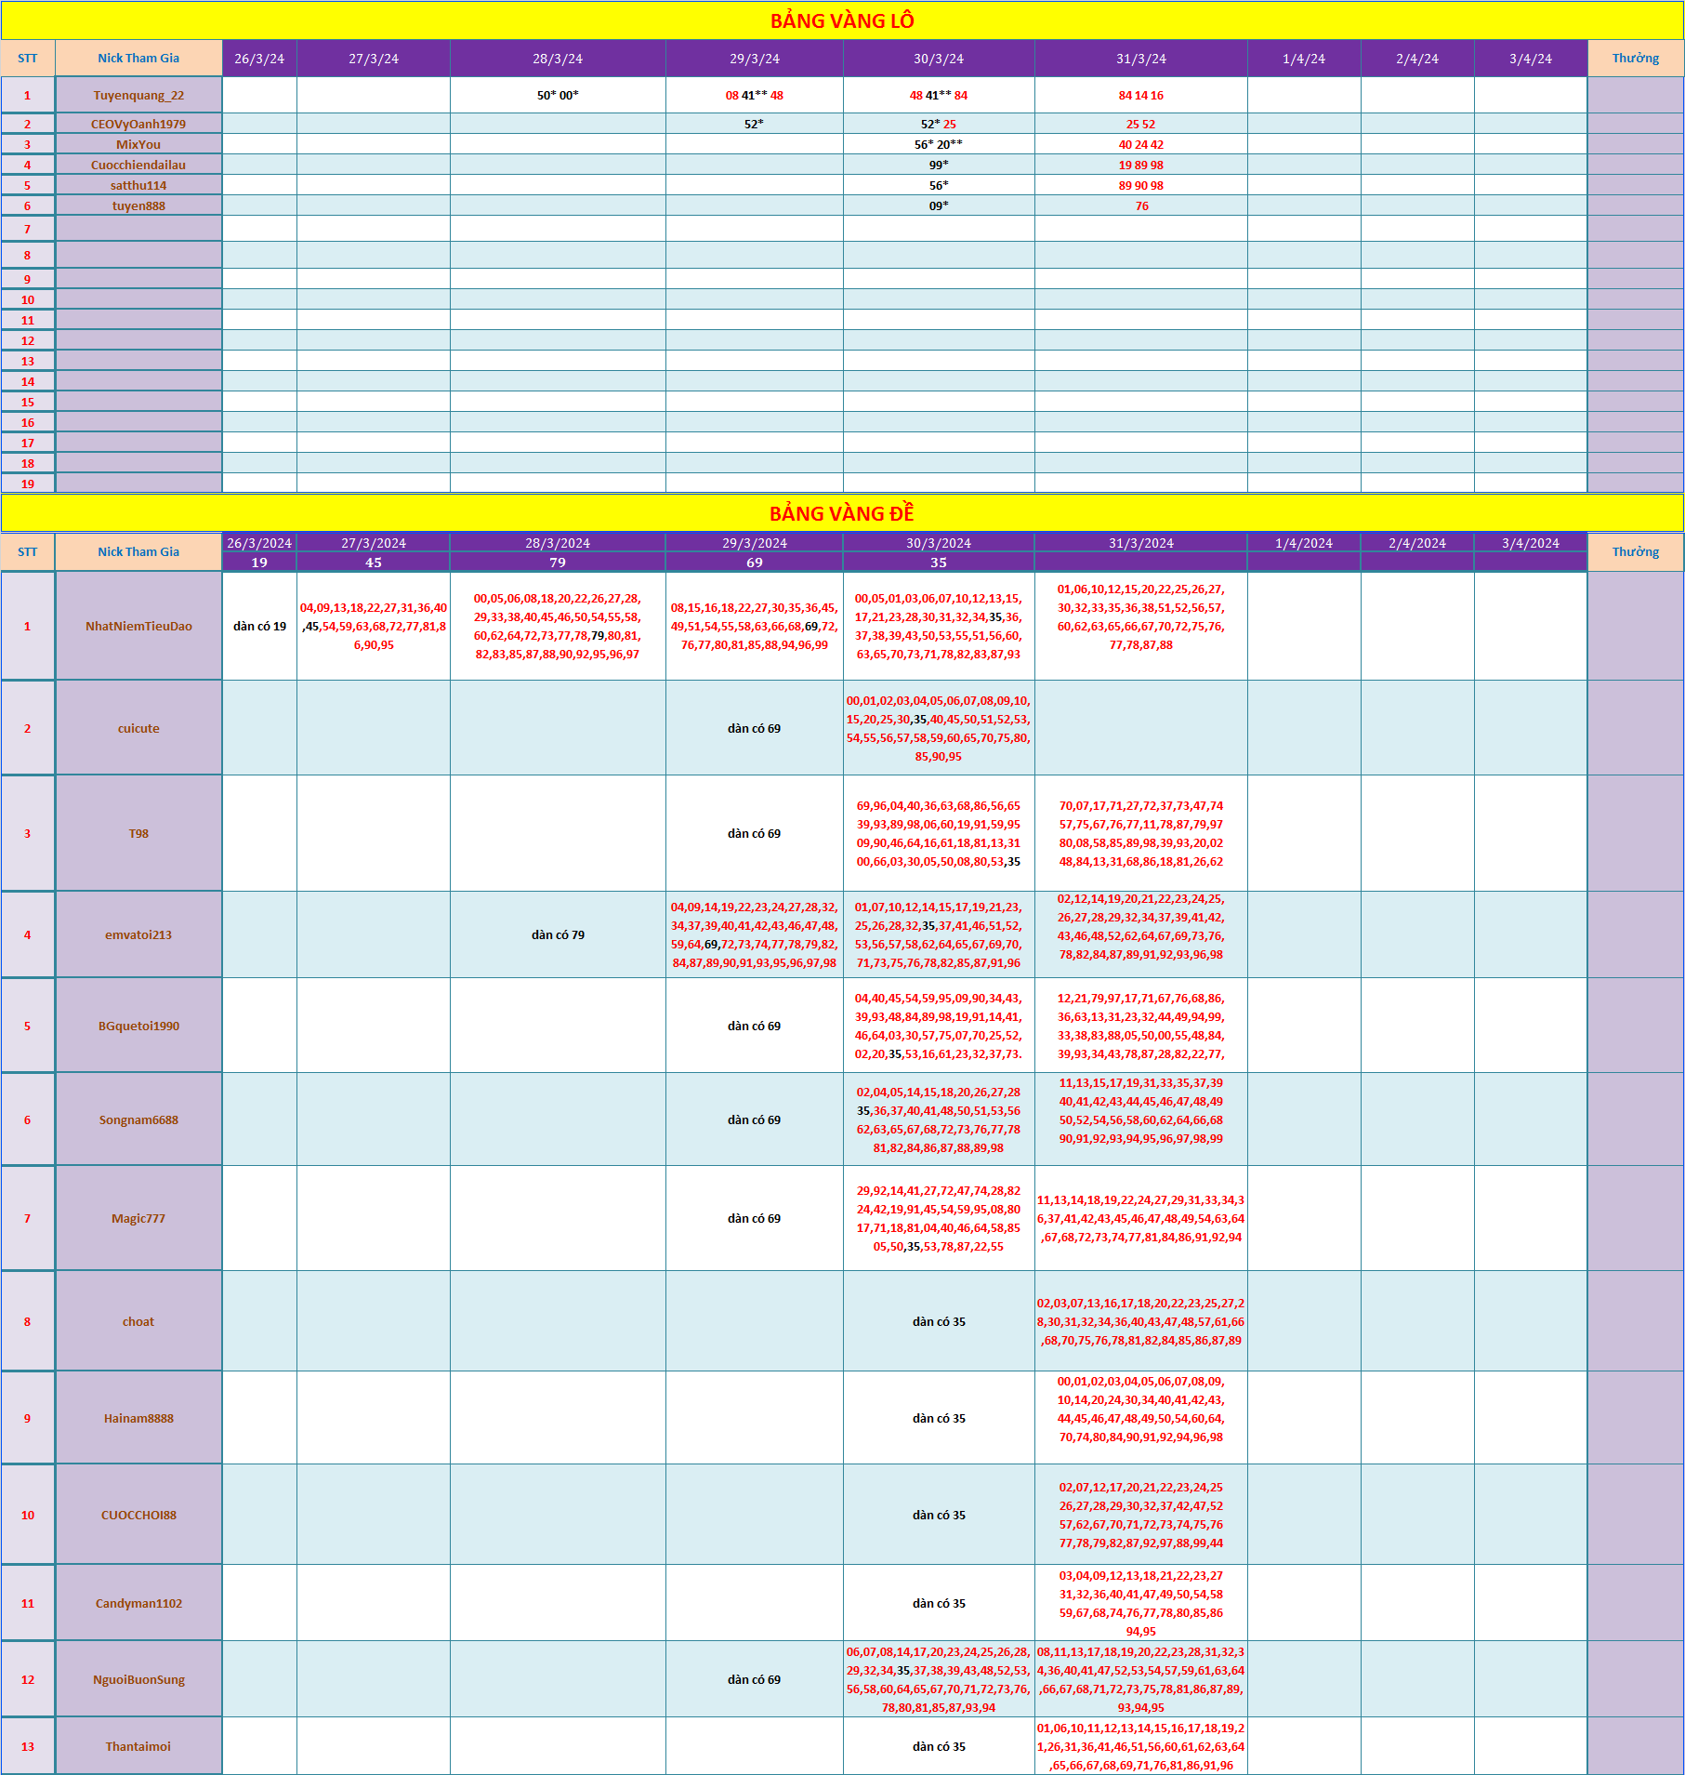This screenshot has height=1775, width=1685.
Task: Click the result 69 under 29/3/2024
Action: (755, 562)
